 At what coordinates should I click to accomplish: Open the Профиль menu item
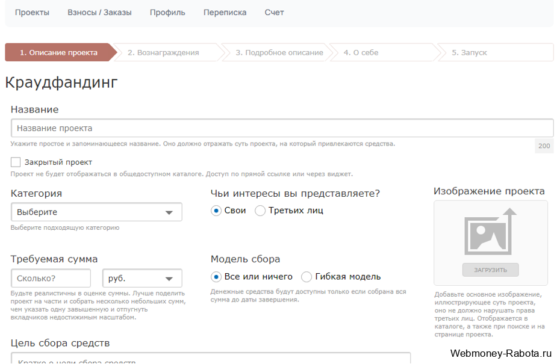coord(167,13)
